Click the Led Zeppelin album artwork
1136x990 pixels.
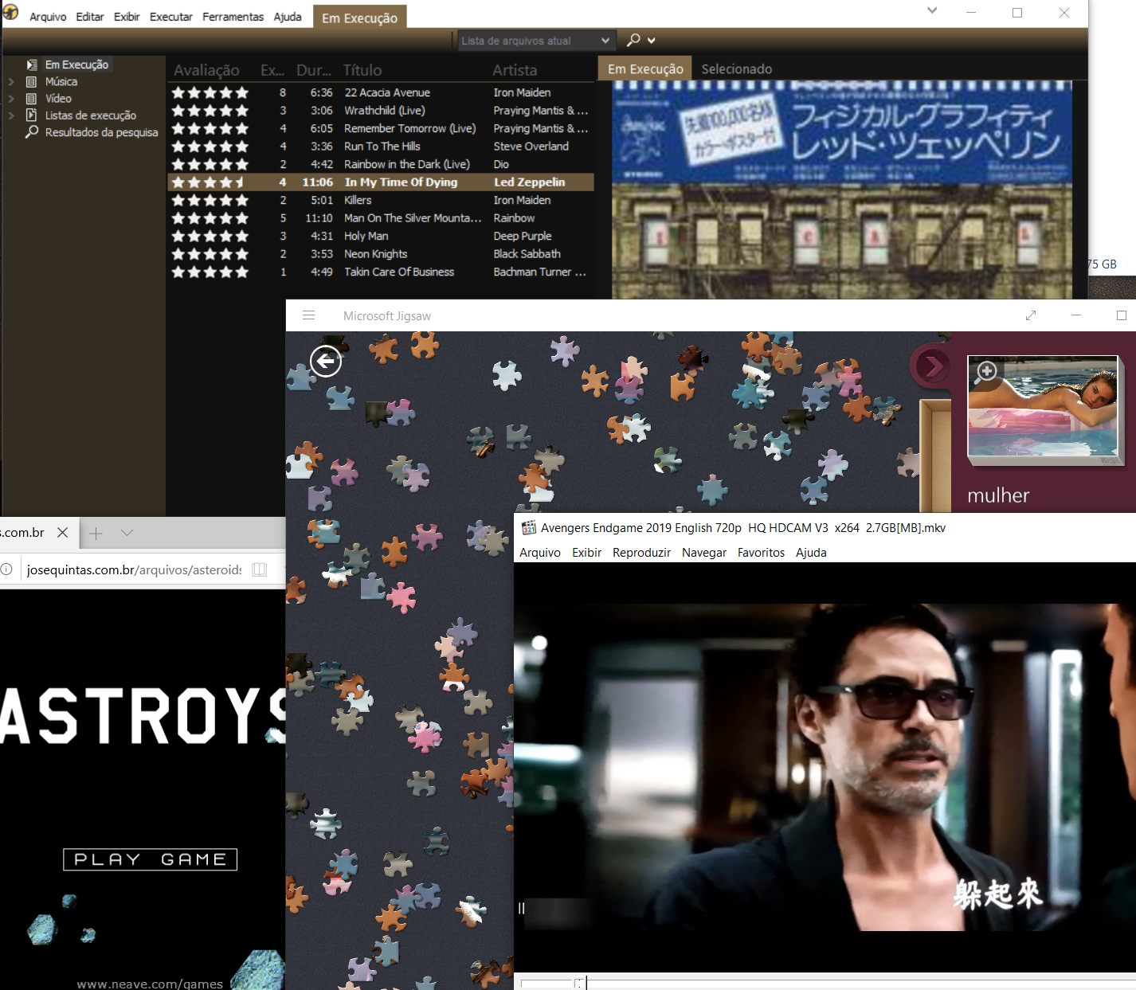click(842, 190)
